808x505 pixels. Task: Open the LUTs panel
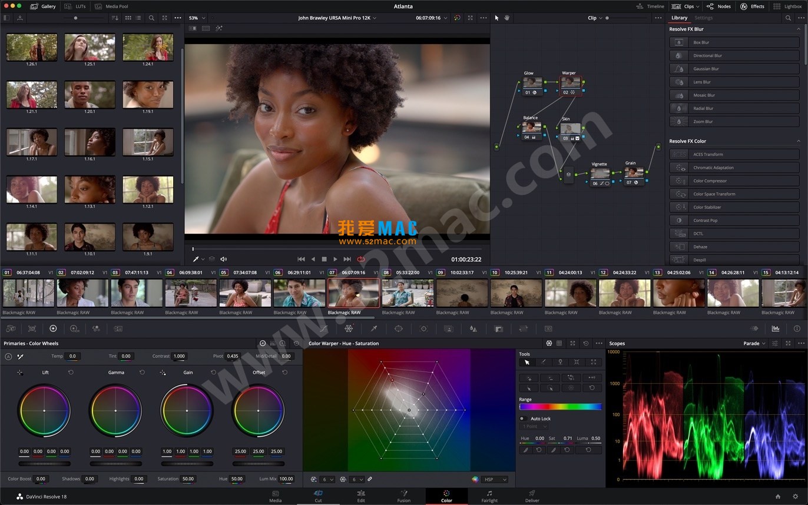(x=76, y=6)
